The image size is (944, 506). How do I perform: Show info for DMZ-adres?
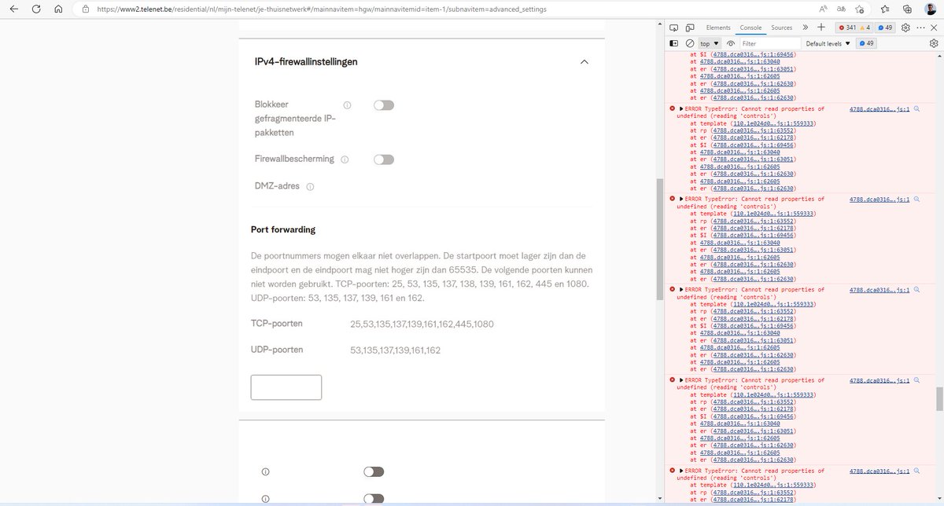[310, 187]
